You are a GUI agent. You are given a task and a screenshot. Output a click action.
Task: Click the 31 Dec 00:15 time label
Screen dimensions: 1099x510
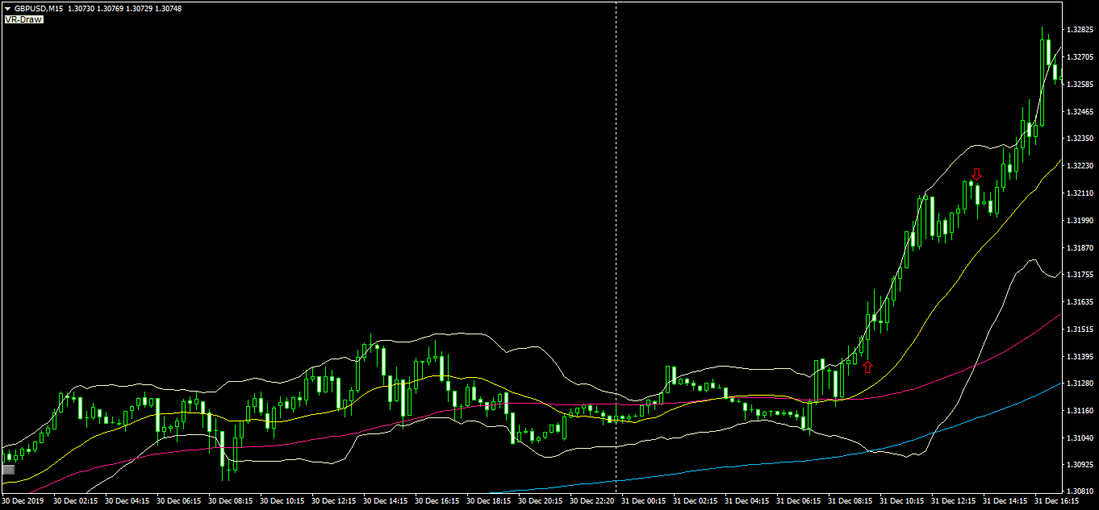643,501
